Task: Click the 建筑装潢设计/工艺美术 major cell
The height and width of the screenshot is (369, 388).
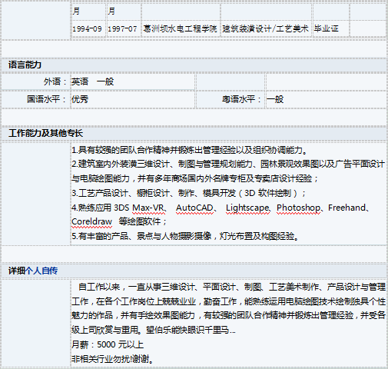Action: pos(265,29)
